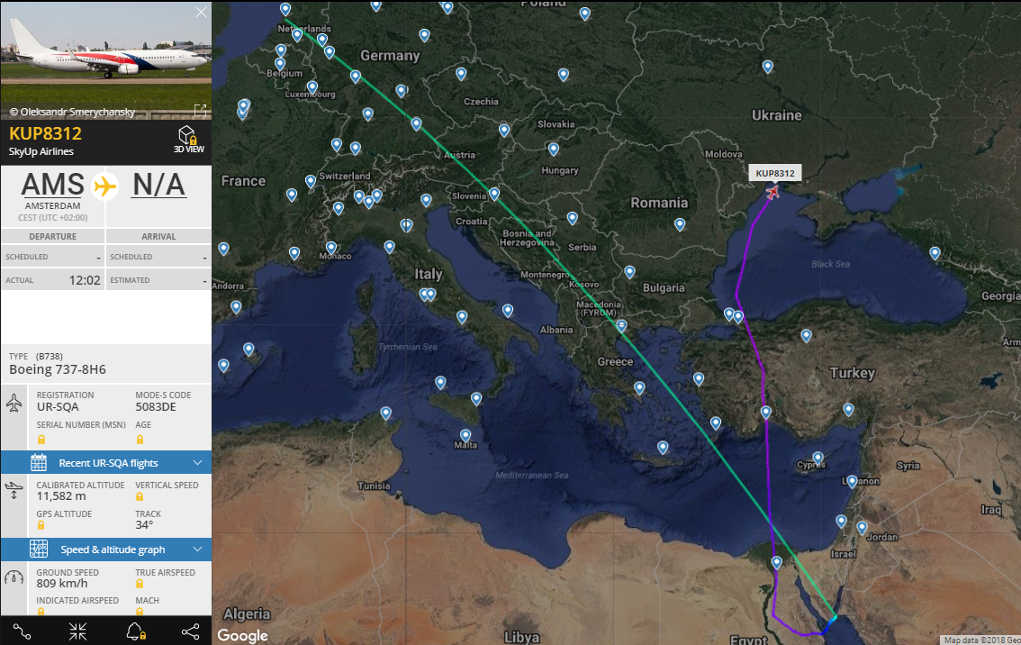Click graph icon beside Speed & altitude graph
The image size is (1021, 645).
pos(39,550)
